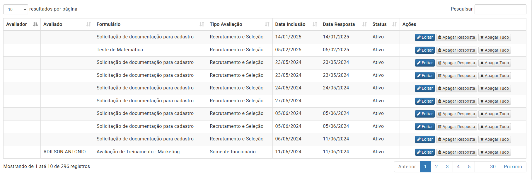Navigate to page 5
The image size is (532, 180).
coord(469,167)
